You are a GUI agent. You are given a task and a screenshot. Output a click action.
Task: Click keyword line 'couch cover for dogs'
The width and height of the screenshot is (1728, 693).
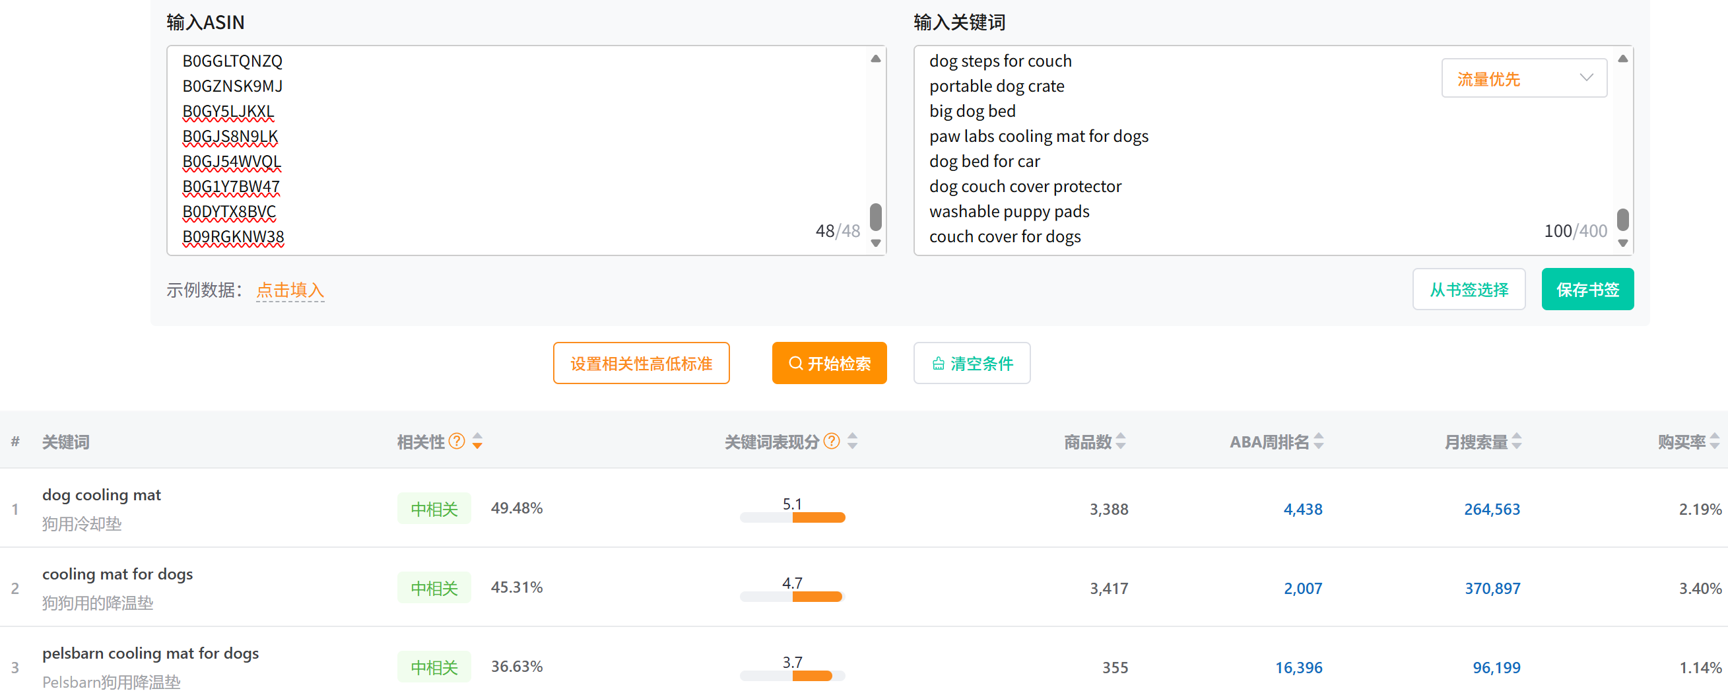pos(1005,237)
